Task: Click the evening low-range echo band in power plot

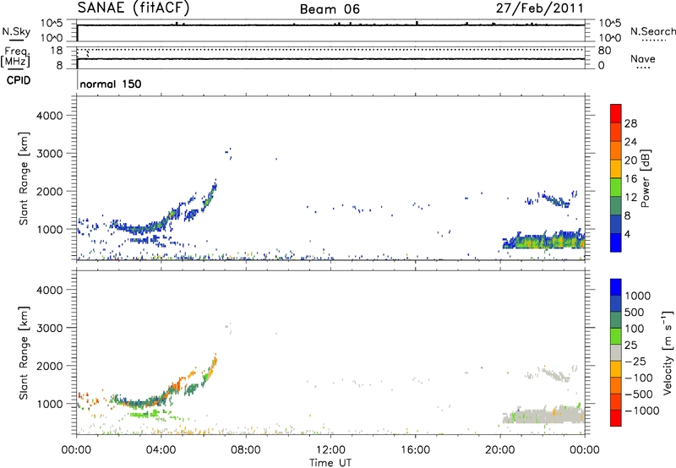Action: pos(544,241)
